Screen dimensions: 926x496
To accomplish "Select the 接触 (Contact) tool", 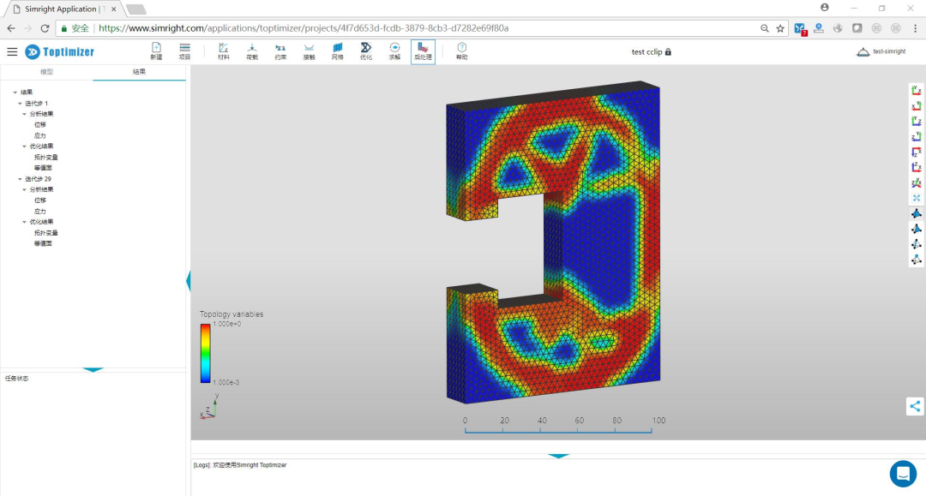I will 309,51.
